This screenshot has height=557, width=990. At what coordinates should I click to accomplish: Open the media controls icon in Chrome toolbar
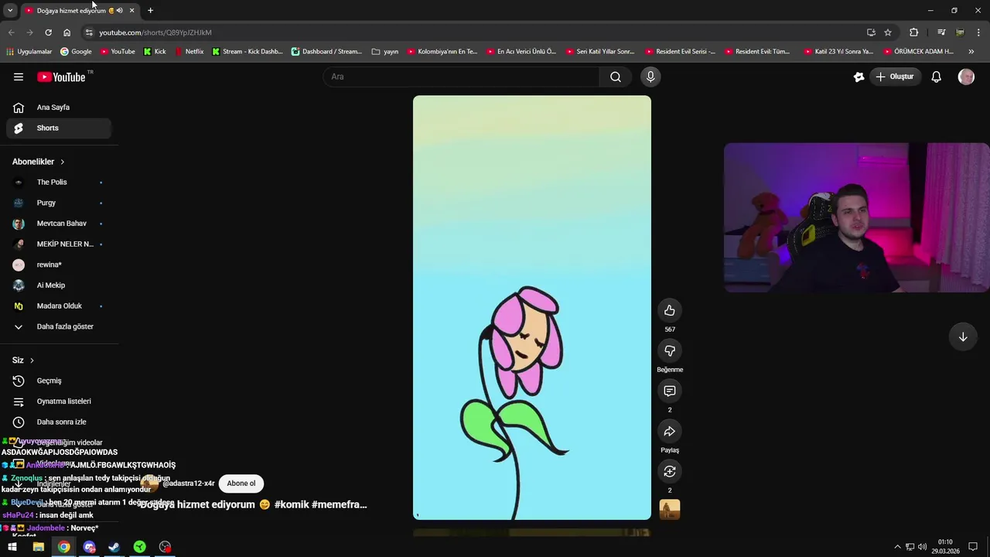coord(941,32)
